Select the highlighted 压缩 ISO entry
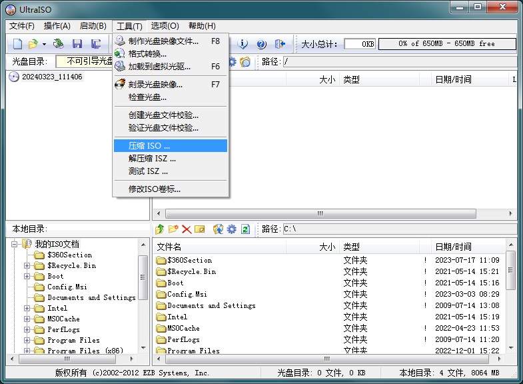This screenshot has width=523, height=384. (171, 146)
